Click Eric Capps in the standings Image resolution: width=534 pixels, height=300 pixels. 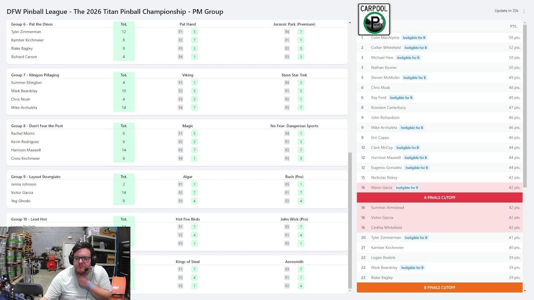[380, 137]
